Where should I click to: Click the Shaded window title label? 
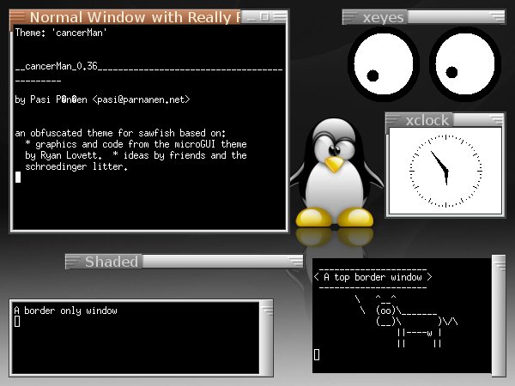(x=112, y=262)
